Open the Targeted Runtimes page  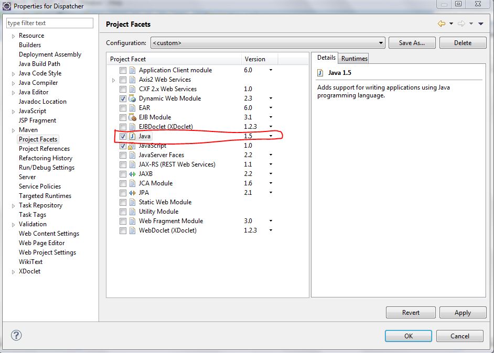45,196
